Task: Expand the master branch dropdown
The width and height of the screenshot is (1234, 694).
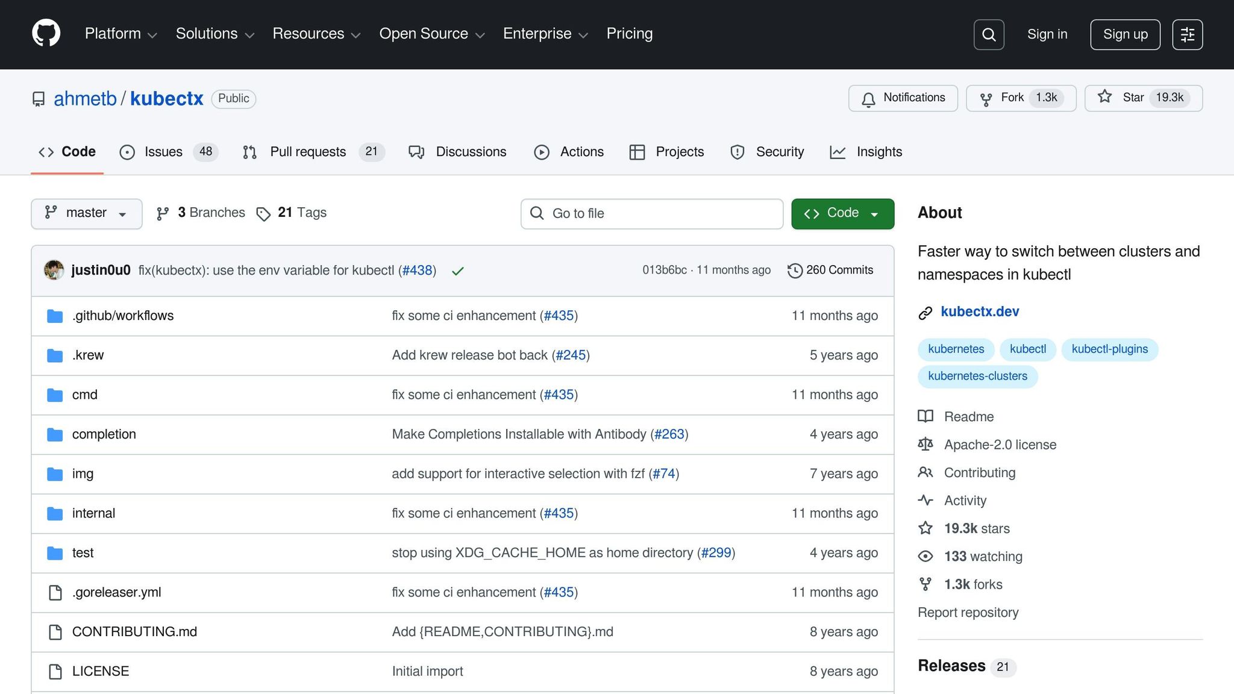Action: tap(86, 213)
